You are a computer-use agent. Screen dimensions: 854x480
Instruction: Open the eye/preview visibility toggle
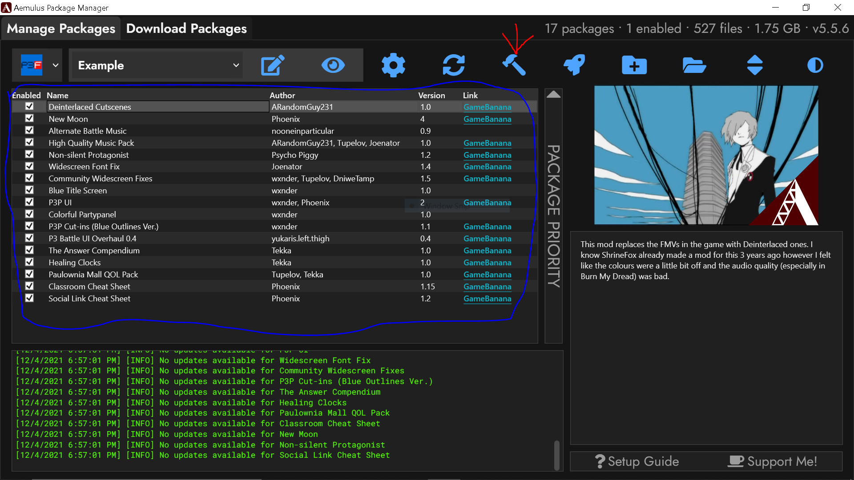coord(333,64)
